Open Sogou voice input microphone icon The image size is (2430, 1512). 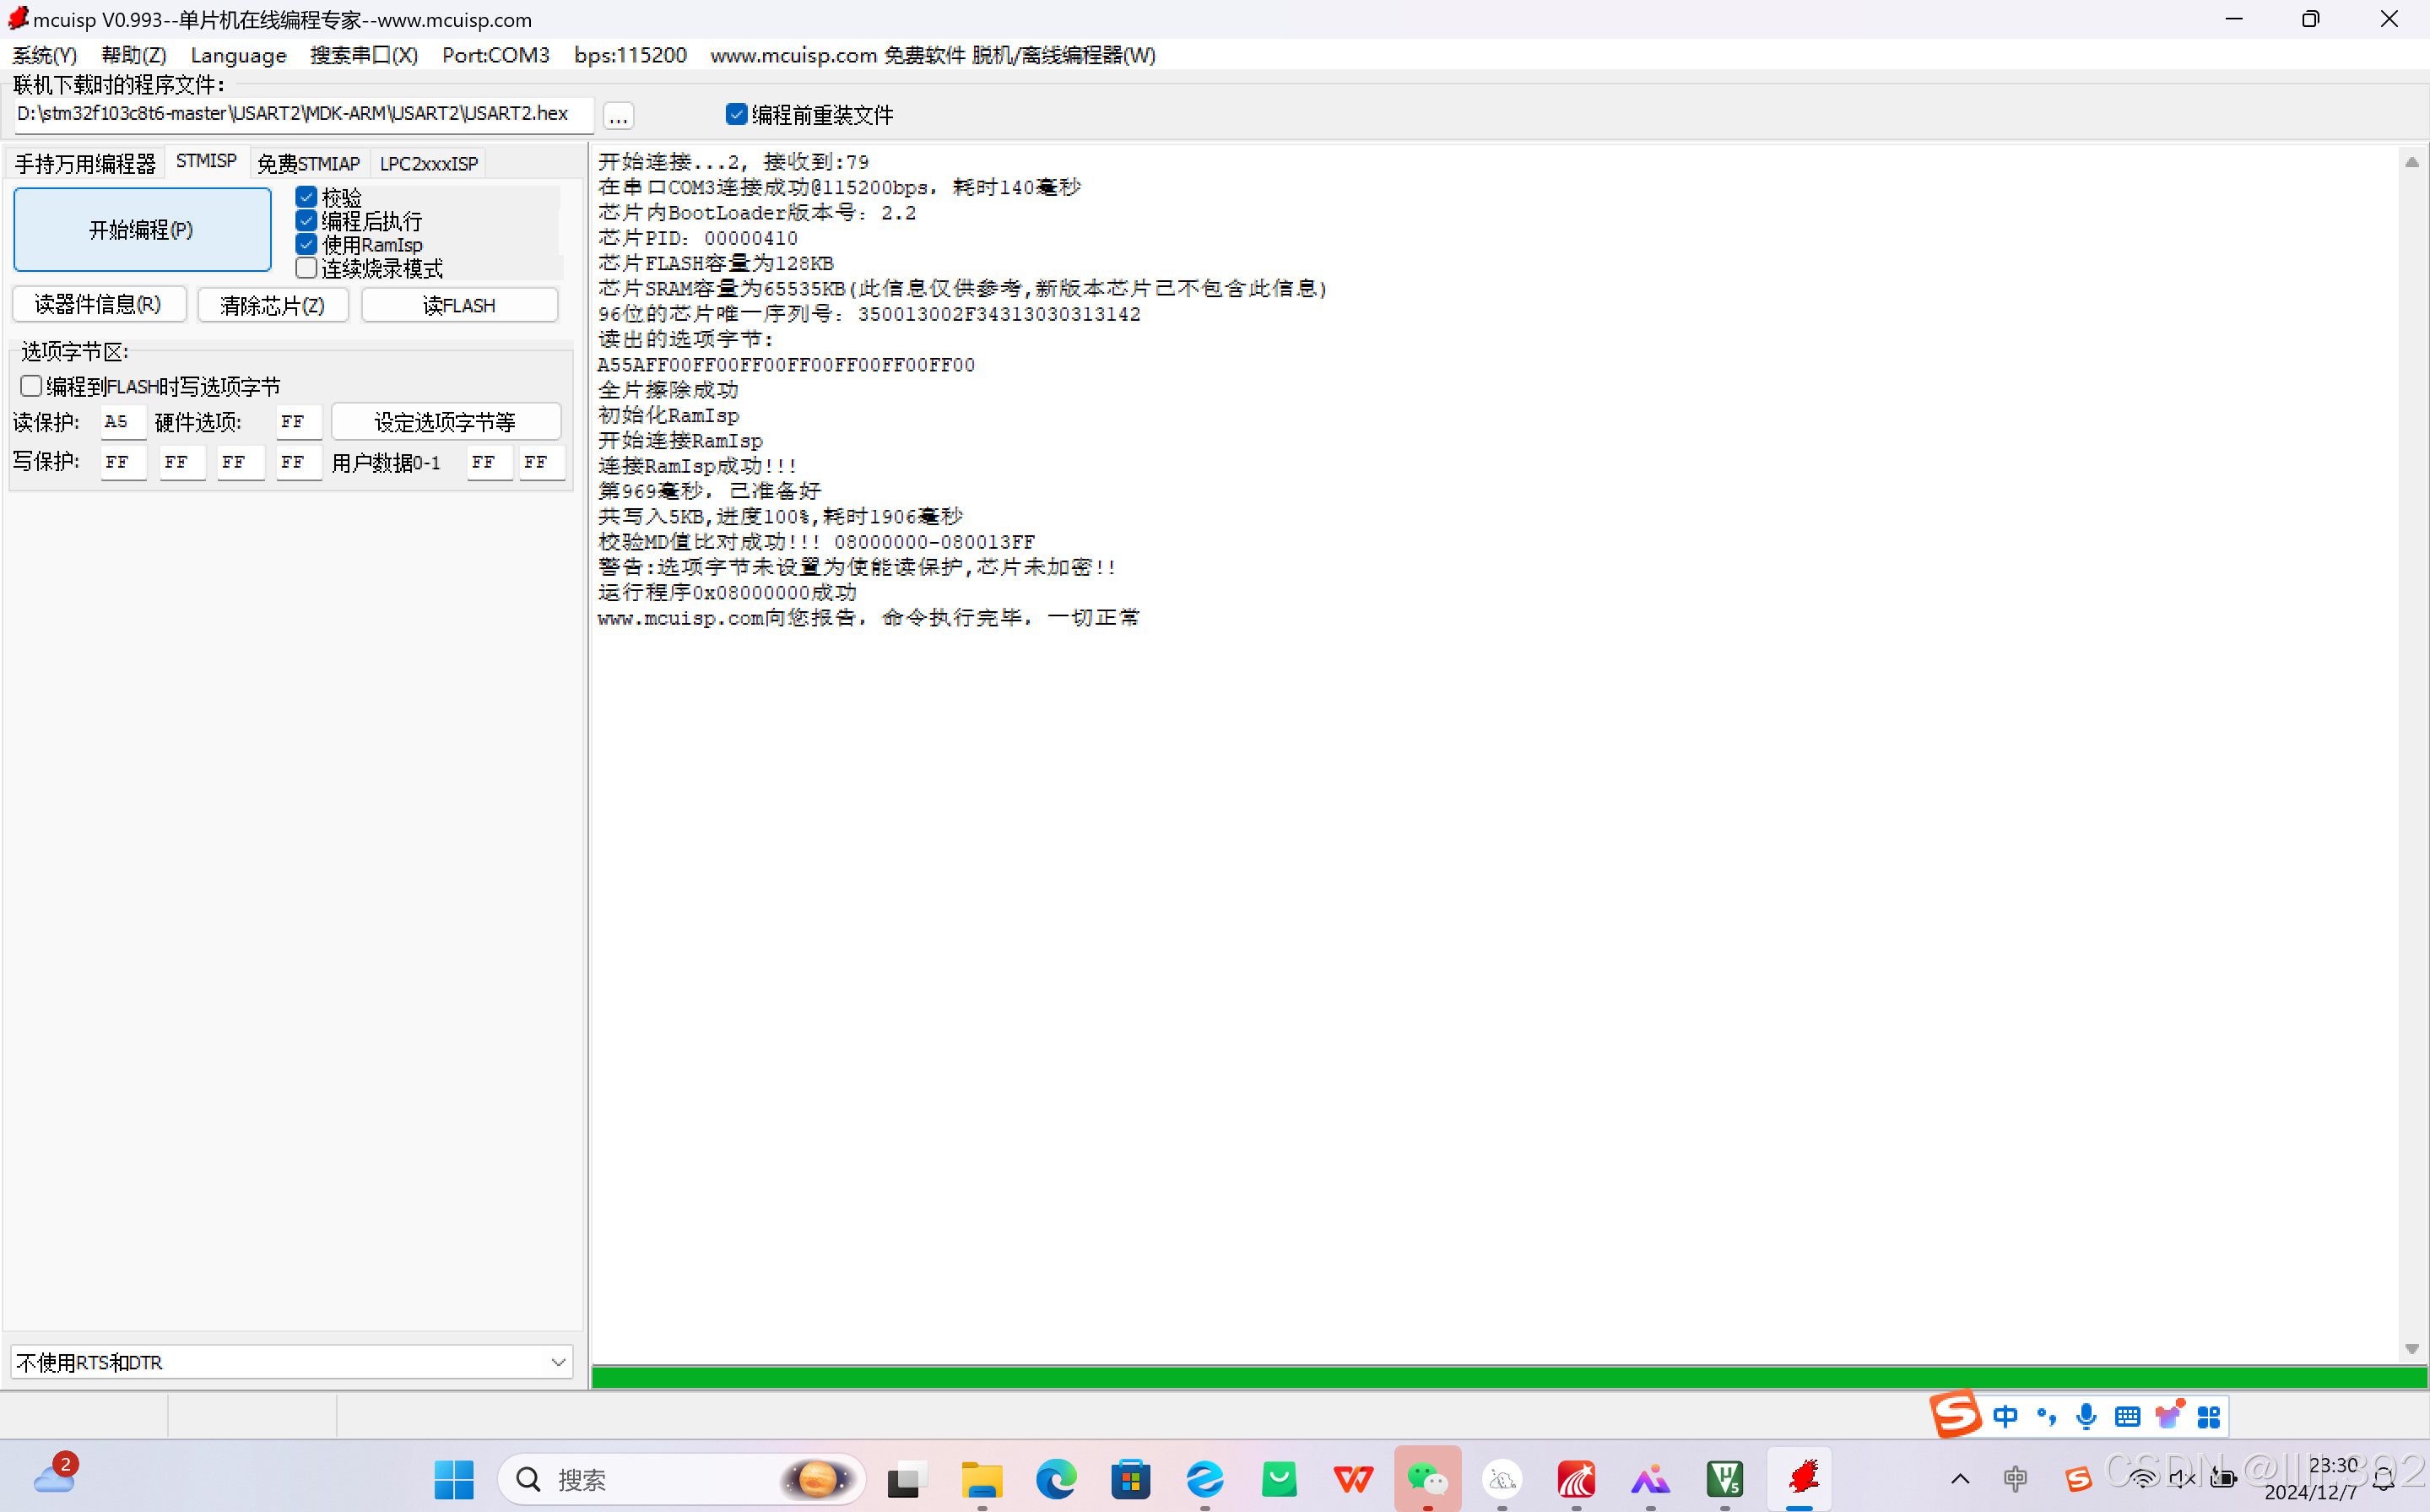[2086, 1415]
